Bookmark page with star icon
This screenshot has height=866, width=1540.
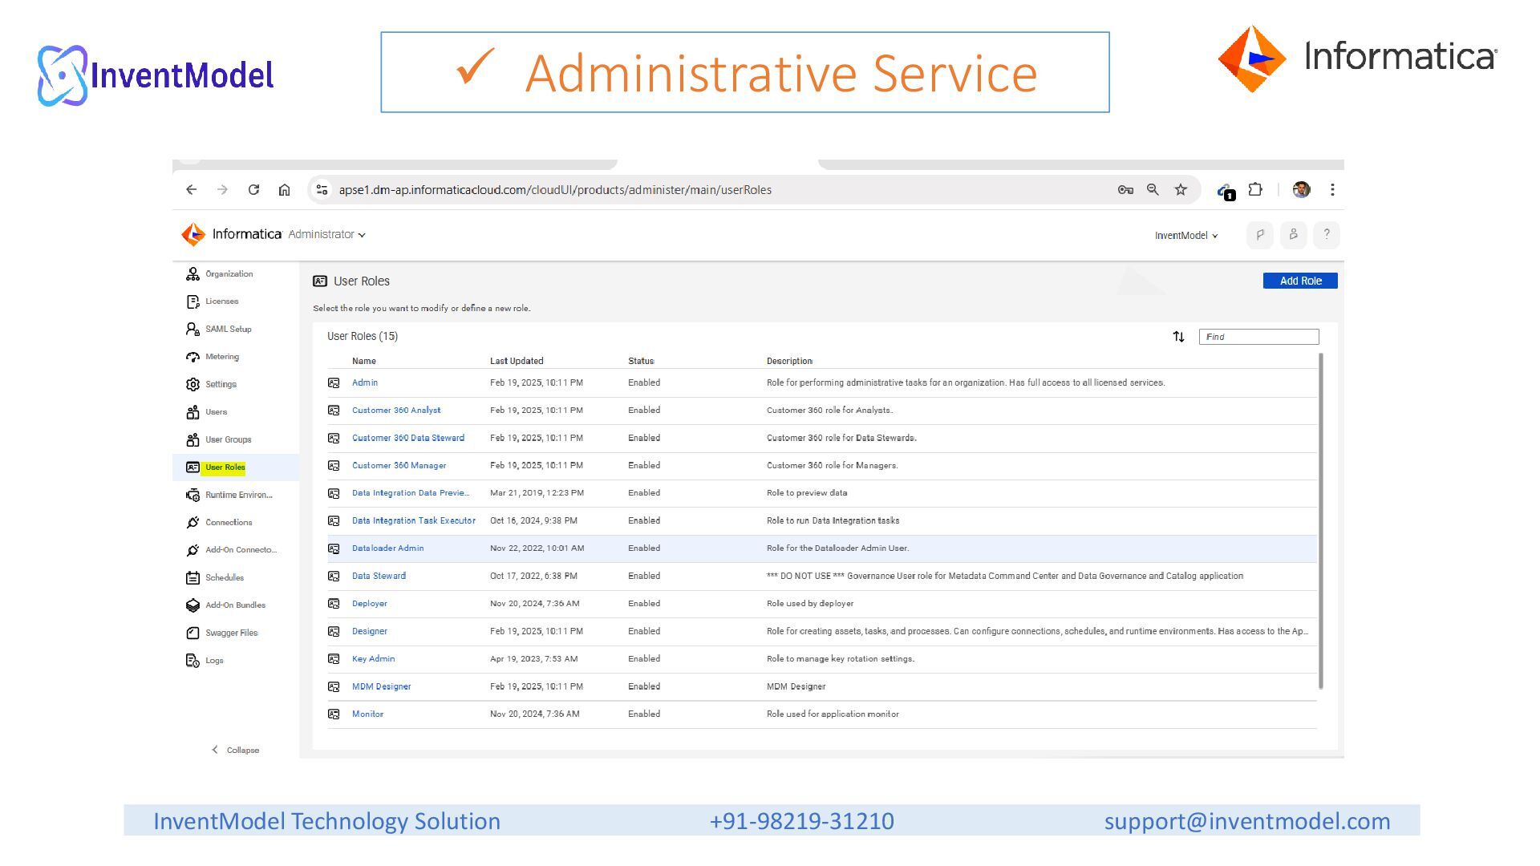(1181, 190)
